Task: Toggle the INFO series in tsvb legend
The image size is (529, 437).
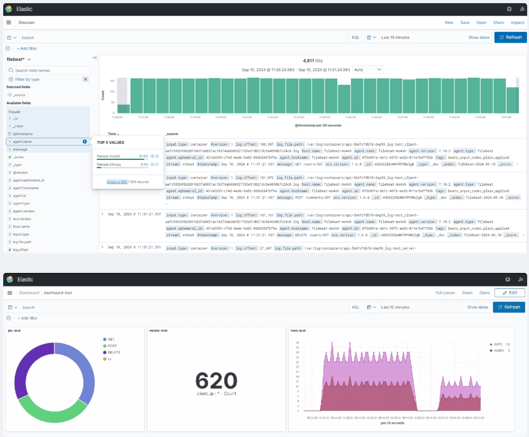Action: (498, 344)
